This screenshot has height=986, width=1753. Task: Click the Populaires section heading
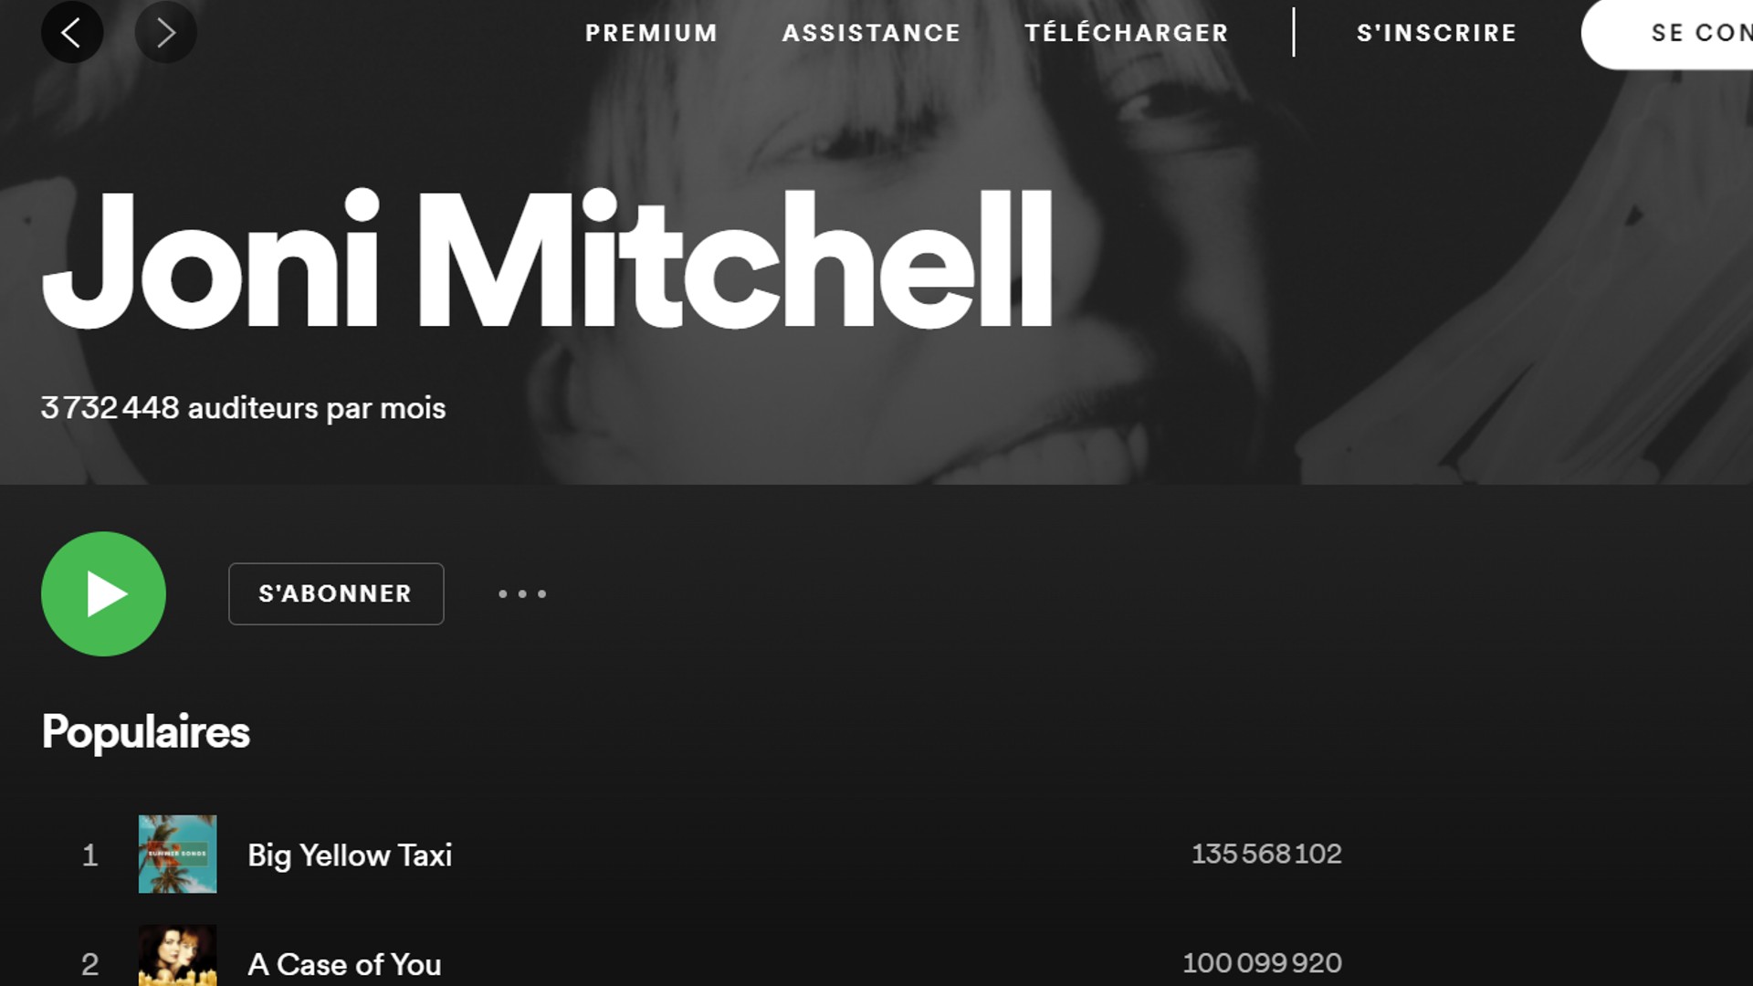click(x=145, y=732)
